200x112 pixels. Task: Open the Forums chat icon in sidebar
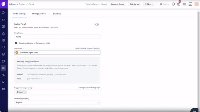pyautogui.click(x=3, y=47)
